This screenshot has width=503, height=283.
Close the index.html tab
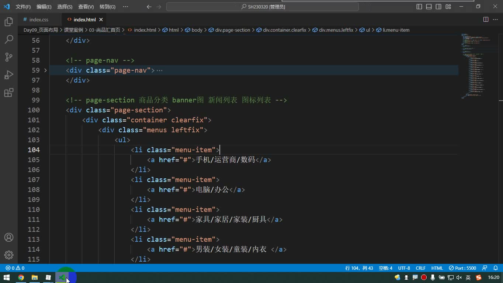[x=101, y=20]
